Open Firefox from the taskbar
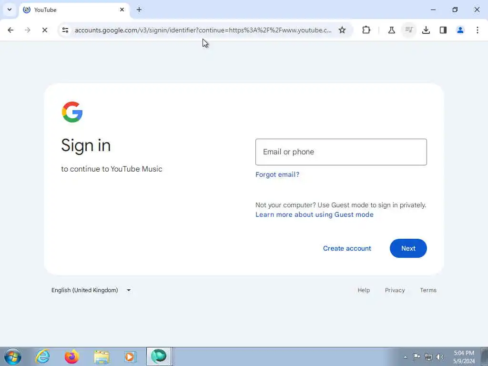This screenshot has width=488, height=366. (72, 356)
